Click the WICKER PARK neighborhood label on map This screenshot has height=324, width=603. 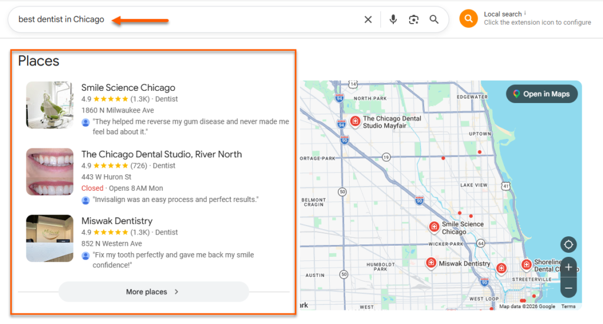tap(446, 244)
